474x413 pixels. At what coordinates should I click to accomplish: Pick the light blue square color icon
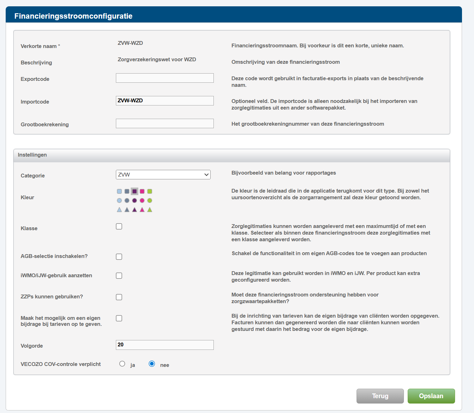[119, 191]
